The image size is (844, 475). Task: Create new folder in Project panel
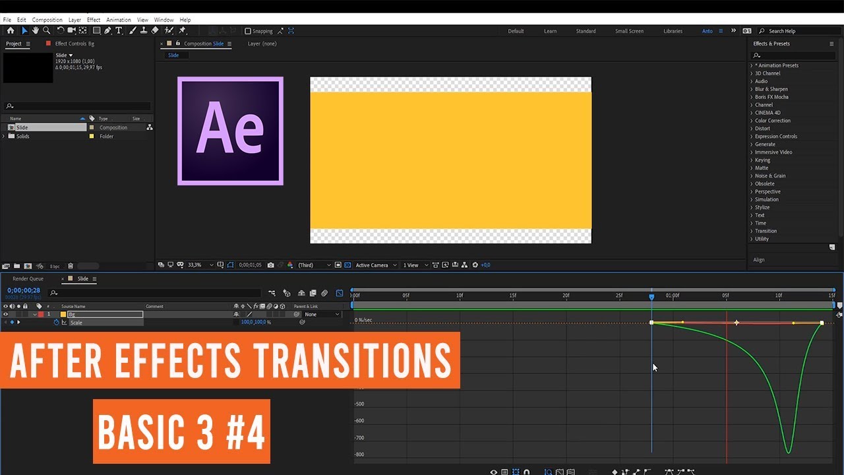point(16,266)
